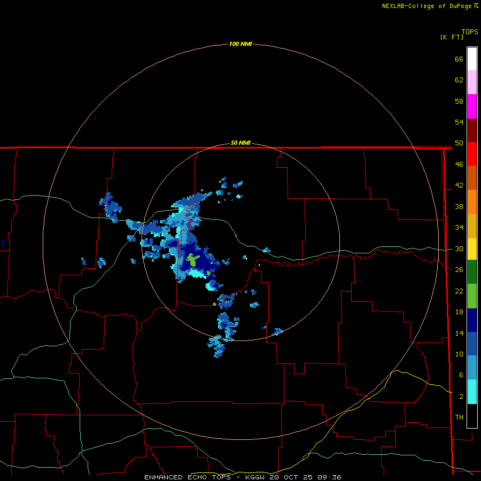Click the legend value '14'
The width and height of the screenshot is (481, 481).
coord(459,333)
